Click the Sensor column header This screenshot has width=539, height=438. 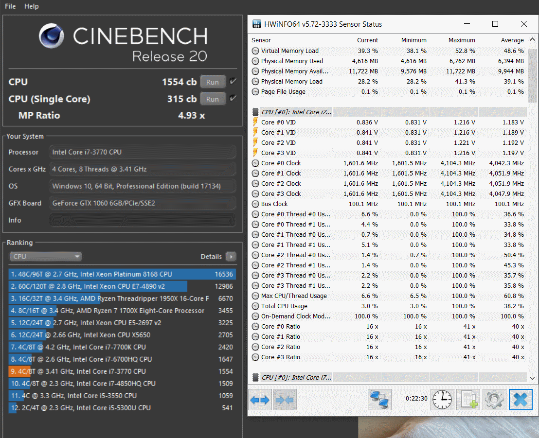click(x=261, y=40)
